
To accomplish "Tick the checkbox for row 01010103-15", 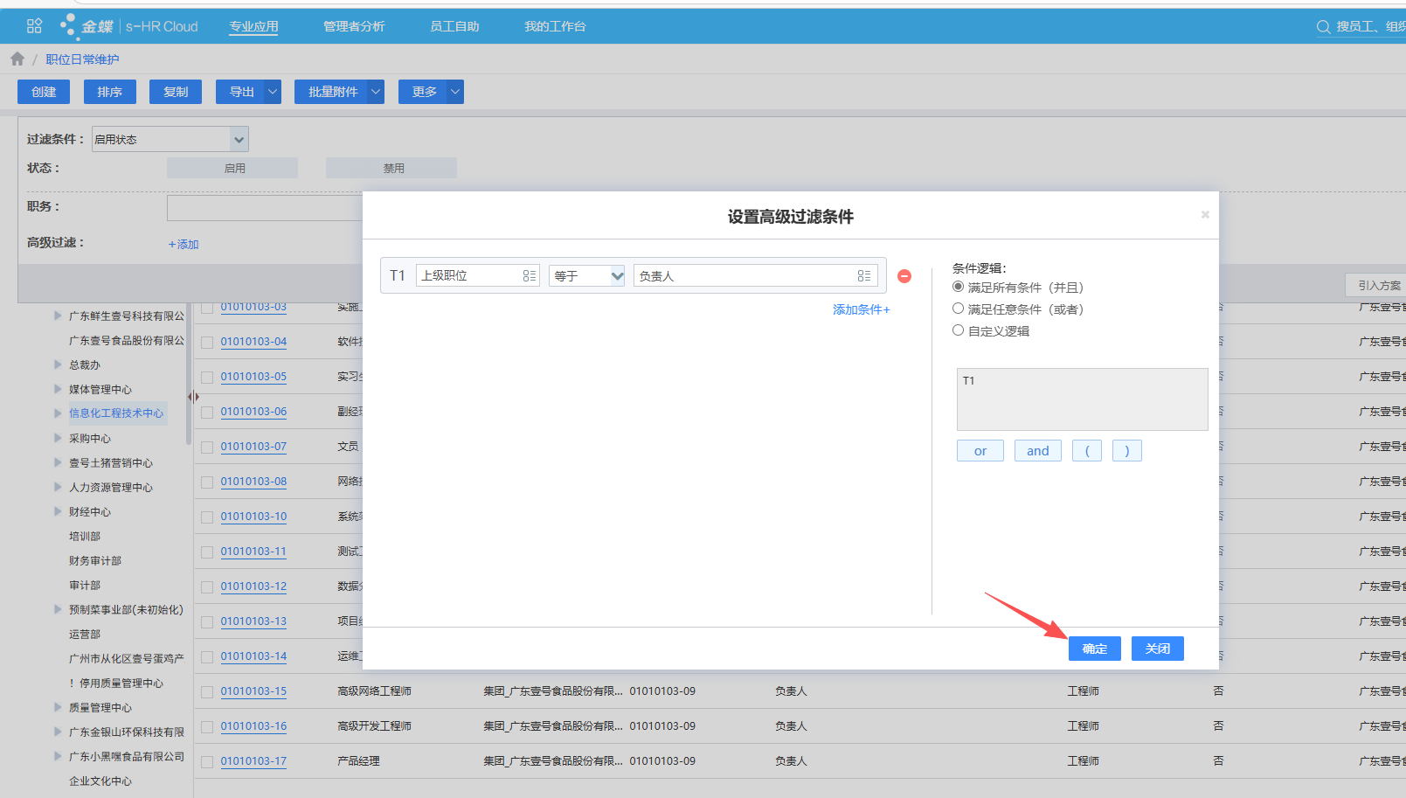I will tap(207, 691).
